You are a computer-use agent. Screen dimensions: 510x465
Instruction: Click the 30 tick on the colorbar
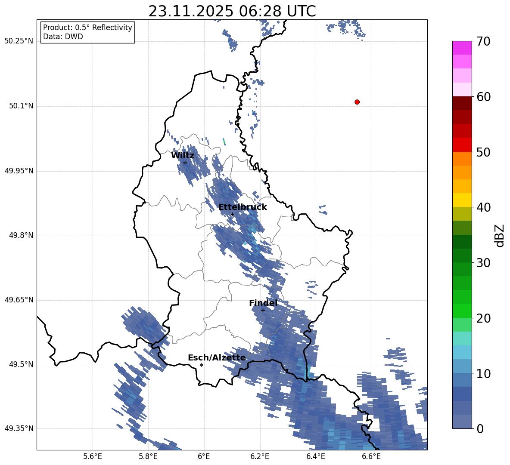click(483, 263)
